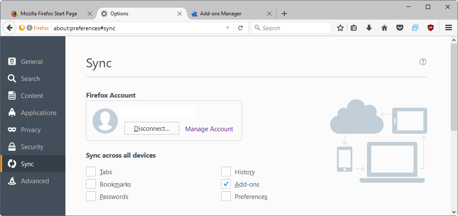Click the about:preferences#sync address field
This screenshot has width=458, height=216.
[137, 28]
